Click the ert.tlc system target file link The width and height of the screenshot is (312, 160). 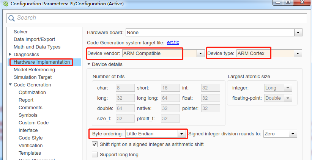pyautogui.click(x=173, y=42)
